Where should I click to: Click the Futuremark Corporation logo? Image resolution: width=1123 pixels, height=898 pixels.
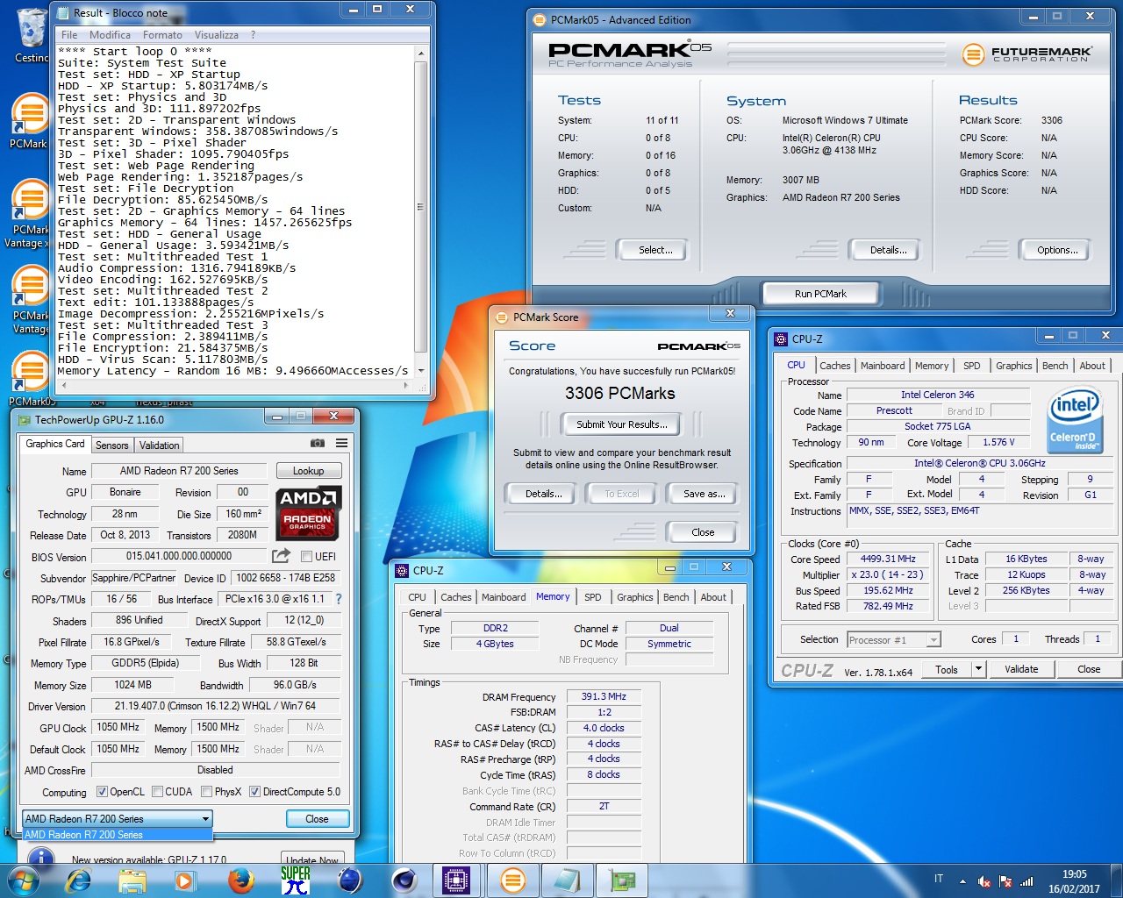pos(1027,54)
